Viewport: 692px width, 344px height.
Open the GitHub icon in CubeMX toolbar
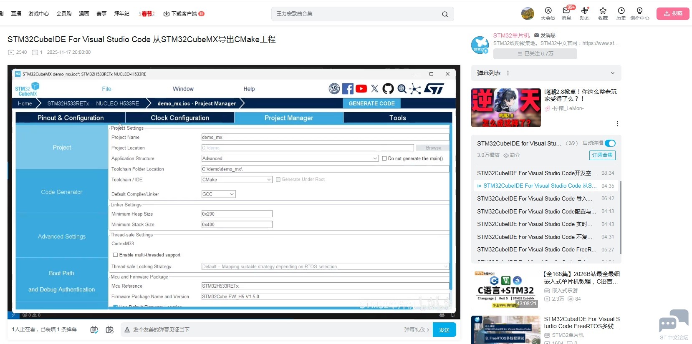(388, 88)
